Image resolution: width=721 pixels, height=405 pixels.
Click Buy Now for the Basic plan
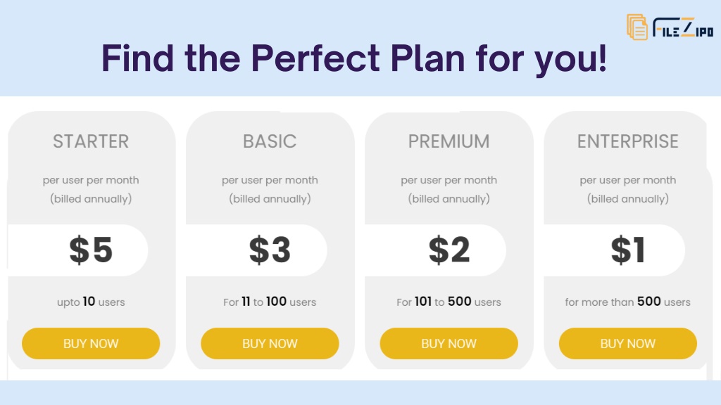(270, 343)
